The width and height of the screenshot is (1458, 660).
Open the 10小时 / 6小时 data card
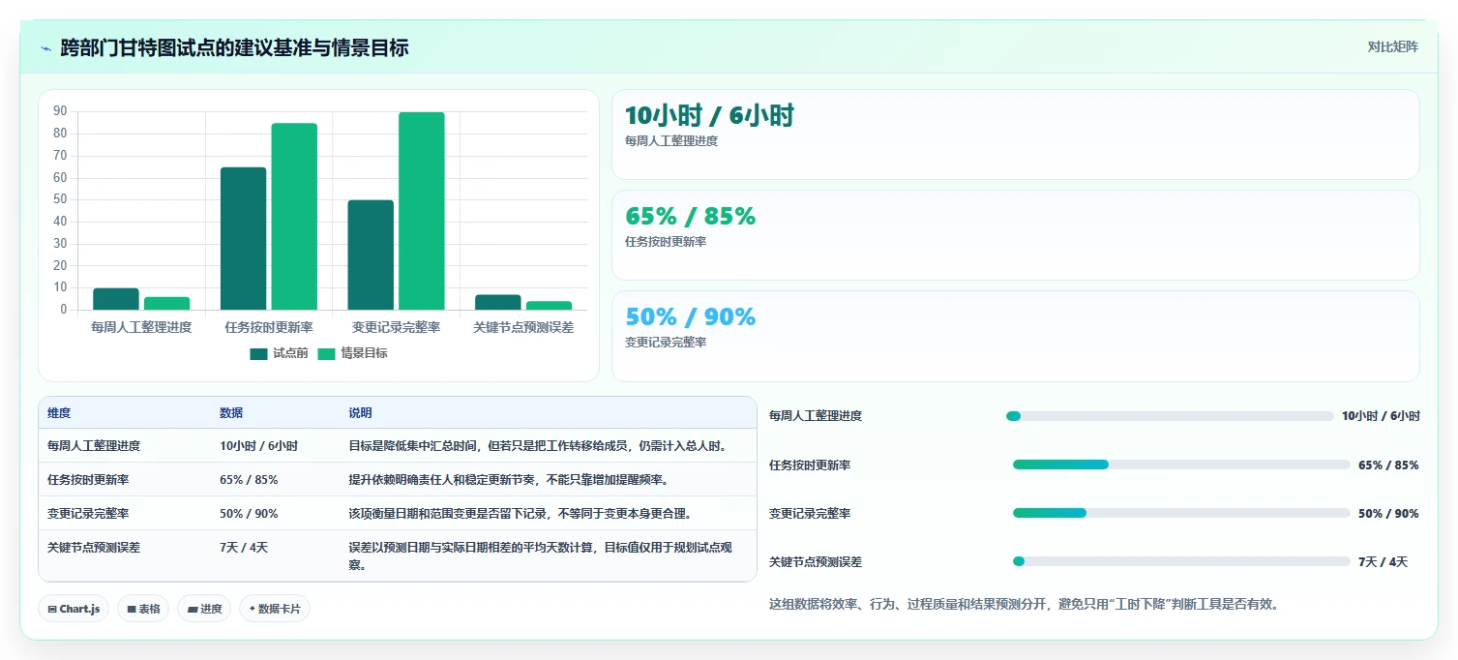1016,135
